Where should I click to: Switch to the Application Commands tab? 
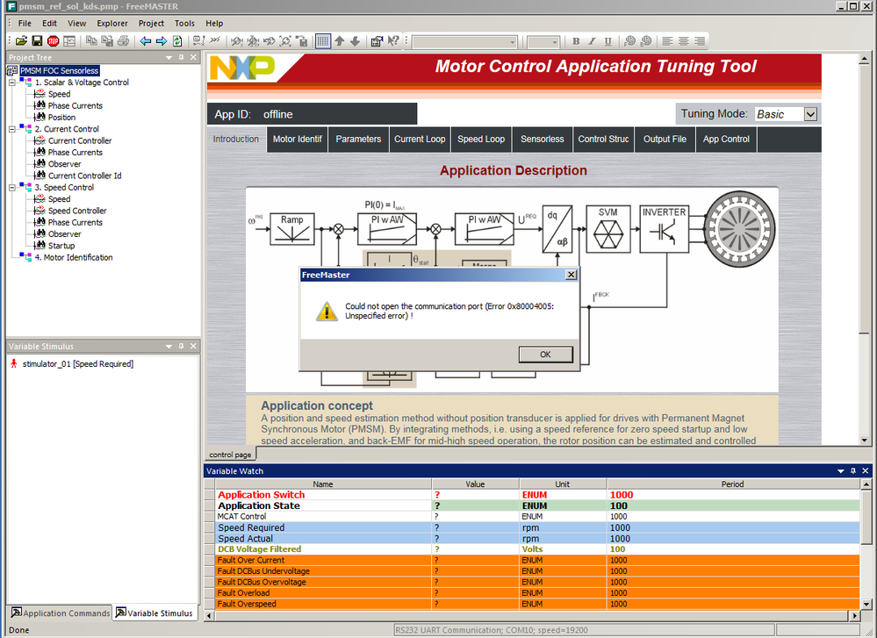[x=61, y=613]
